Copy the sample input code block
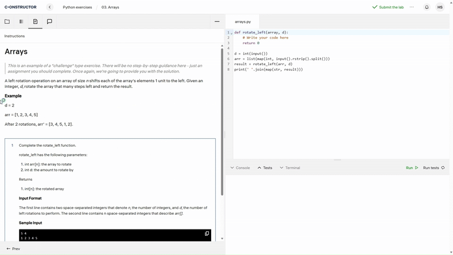This screenshot has height=255, width=453. point(207,233)
